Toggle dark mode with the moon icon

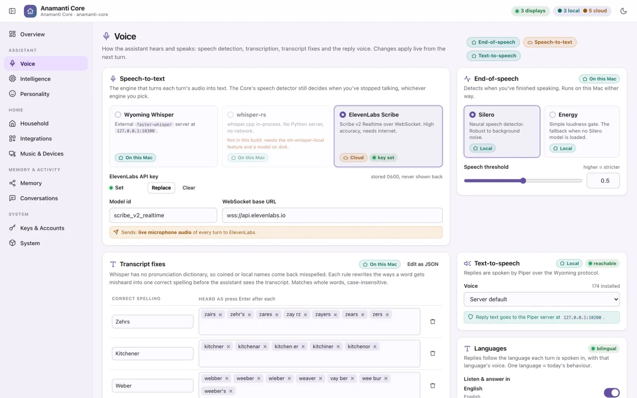click(623, 11)
